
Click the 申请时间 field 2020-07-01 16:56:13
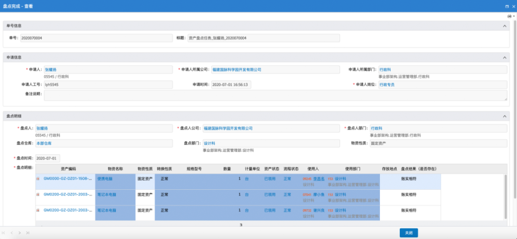(x=231, y=85)
